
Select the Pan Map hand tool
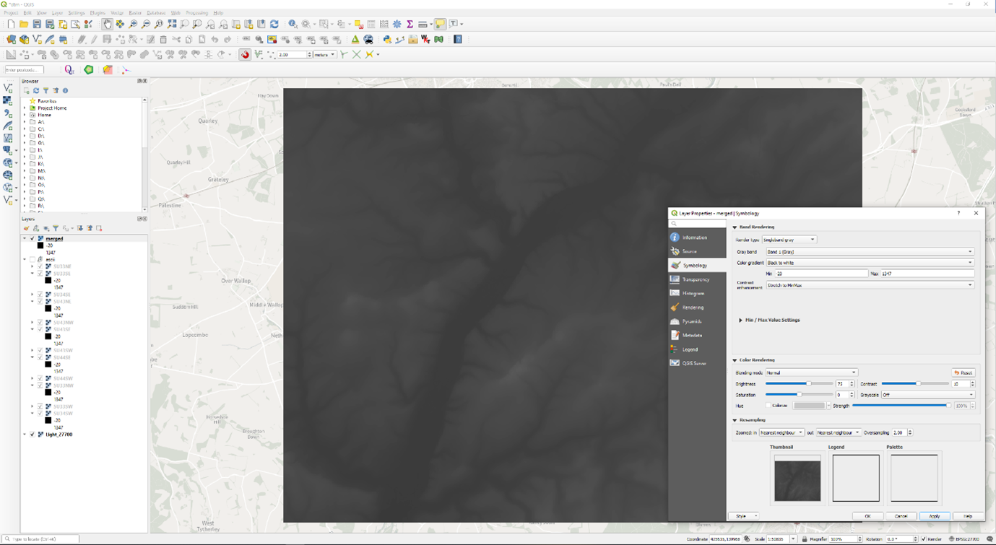pos(107,25)
